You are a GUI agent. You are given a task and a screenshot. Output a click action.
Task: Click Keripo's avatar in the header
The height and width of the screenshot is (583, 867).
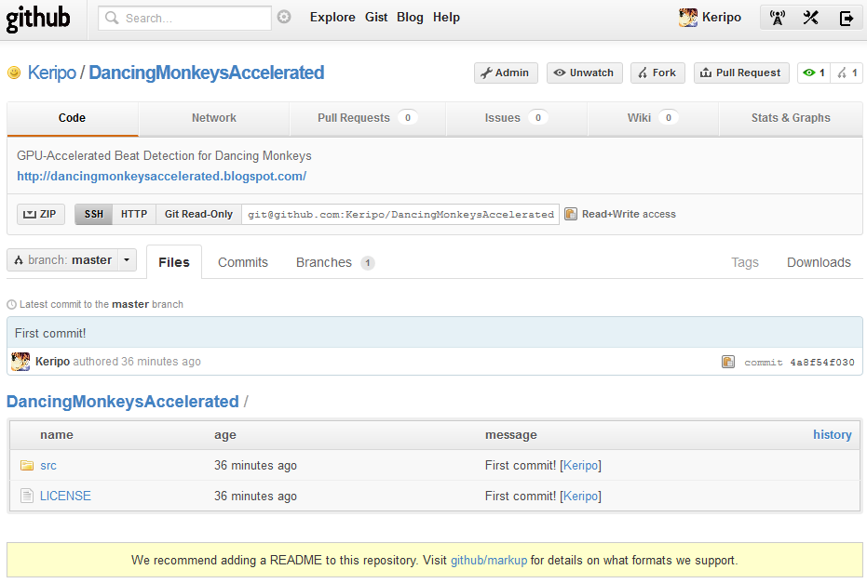click(688, 18)
